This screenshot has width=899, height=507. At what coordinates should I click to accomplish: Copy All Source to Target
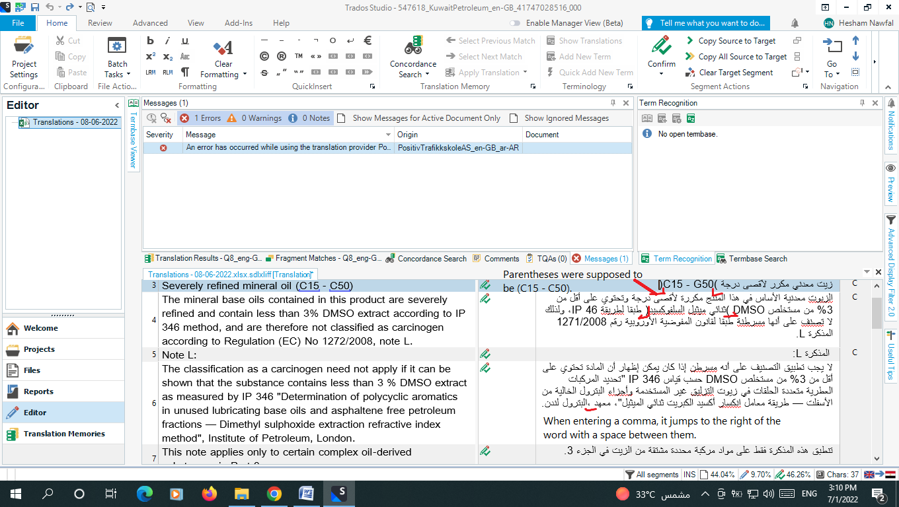pos(736,57)
